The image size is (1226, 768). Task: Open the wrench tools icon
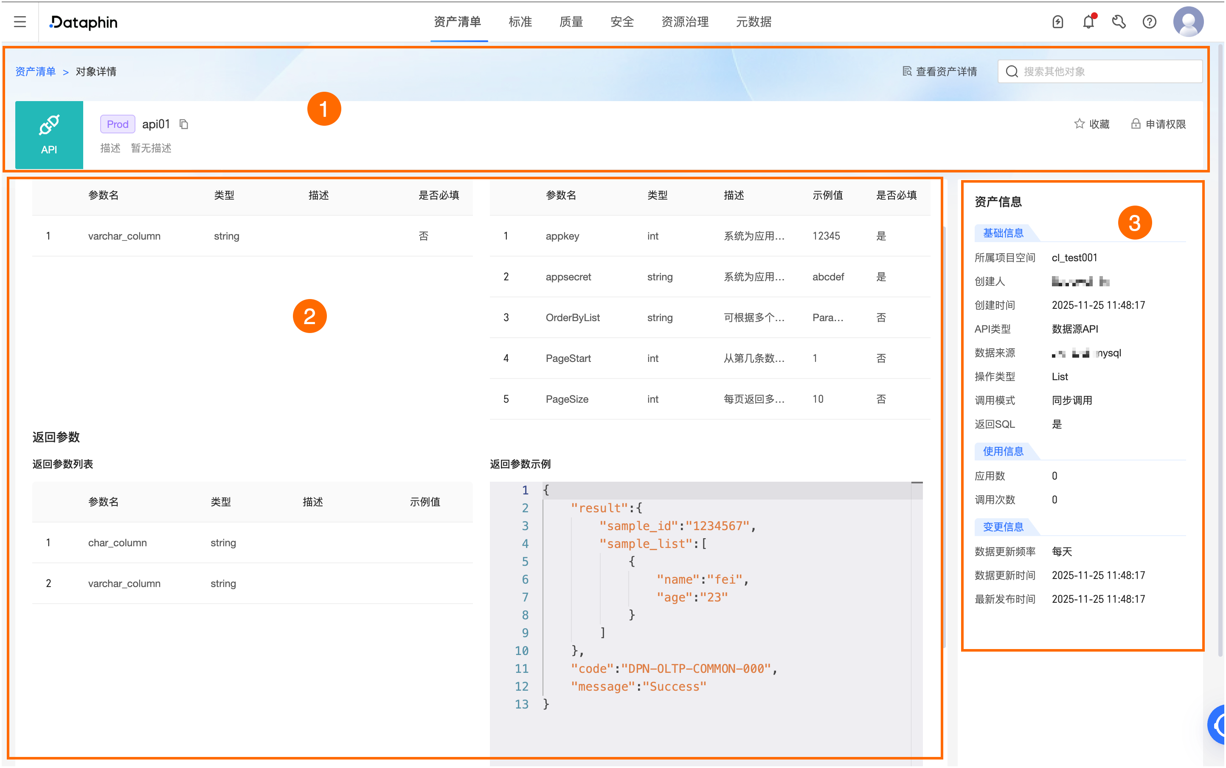1118,22
